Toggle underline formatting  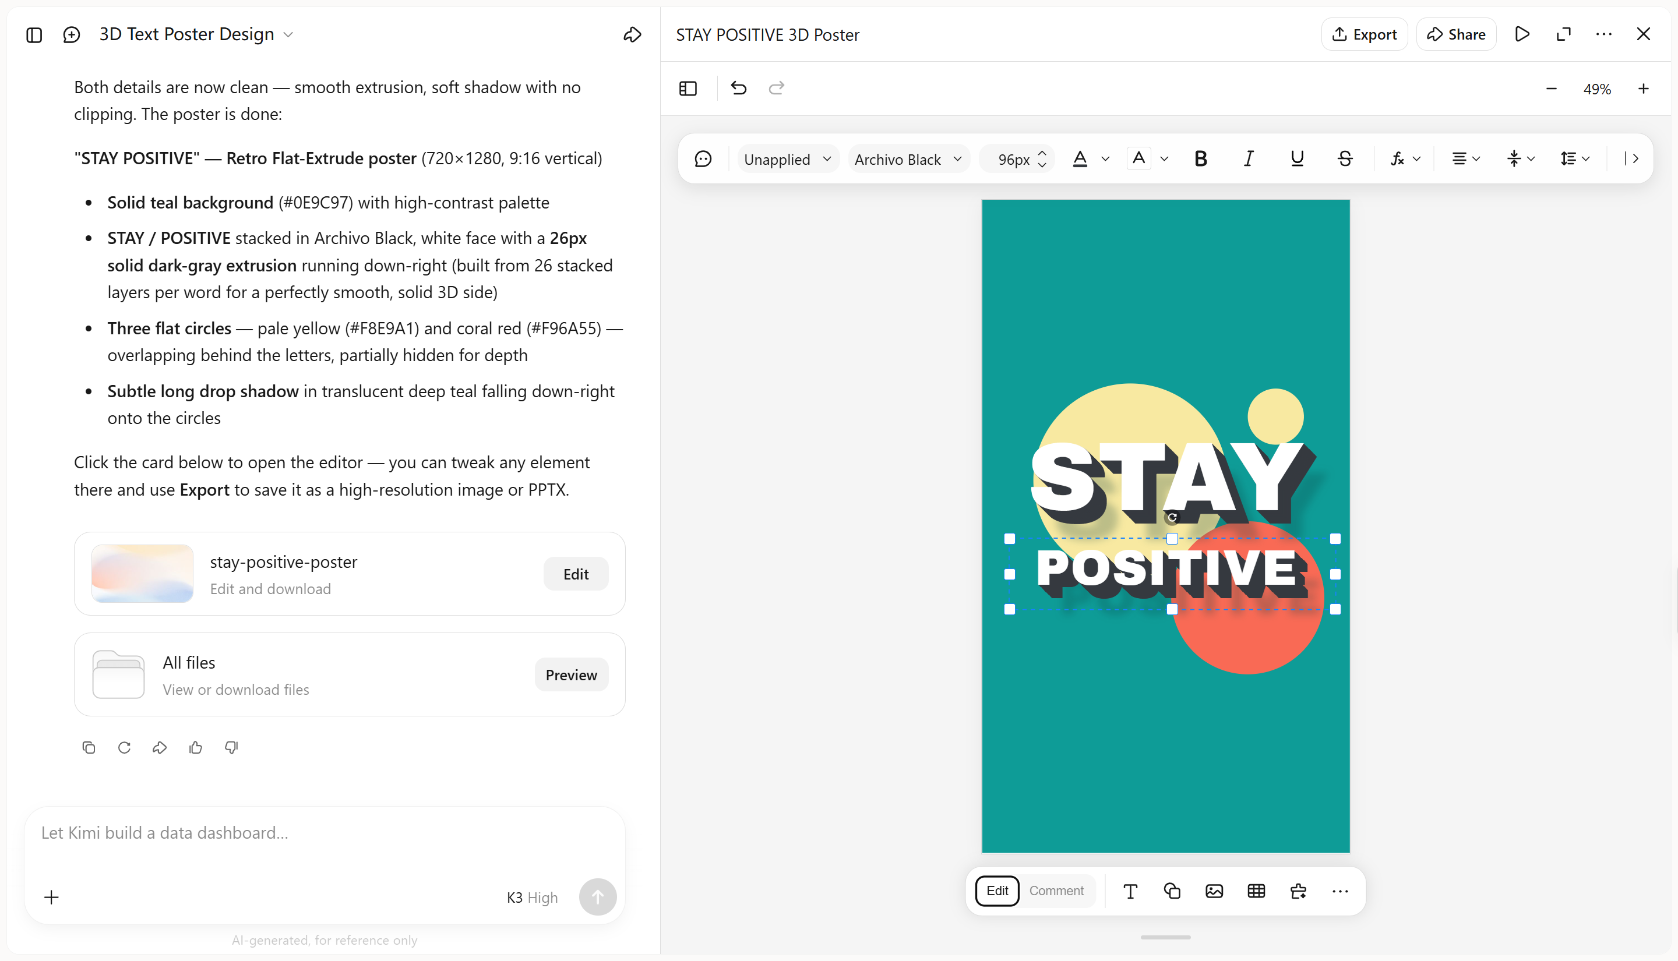pos(1296,159)
